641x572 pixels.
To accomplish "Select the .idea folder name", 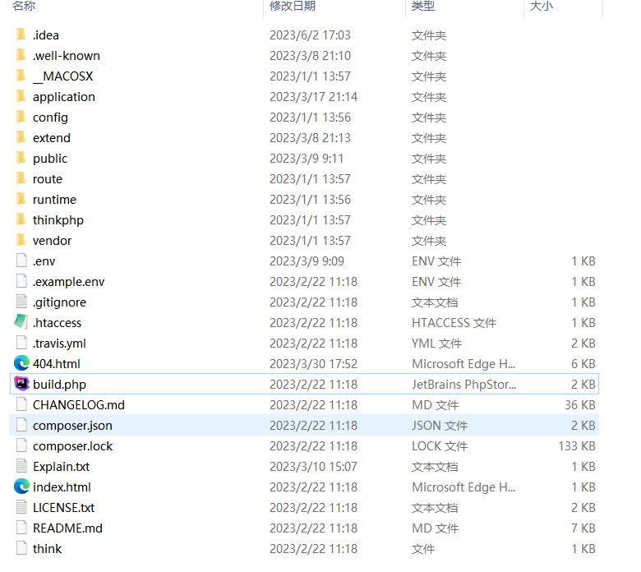I will (46, 35).
